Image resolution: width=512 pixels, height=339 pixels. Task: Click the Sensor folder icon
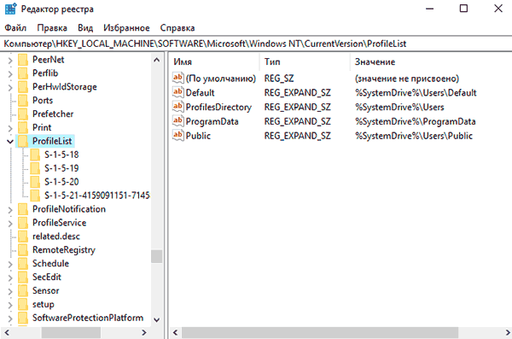(x=23, y=290)
